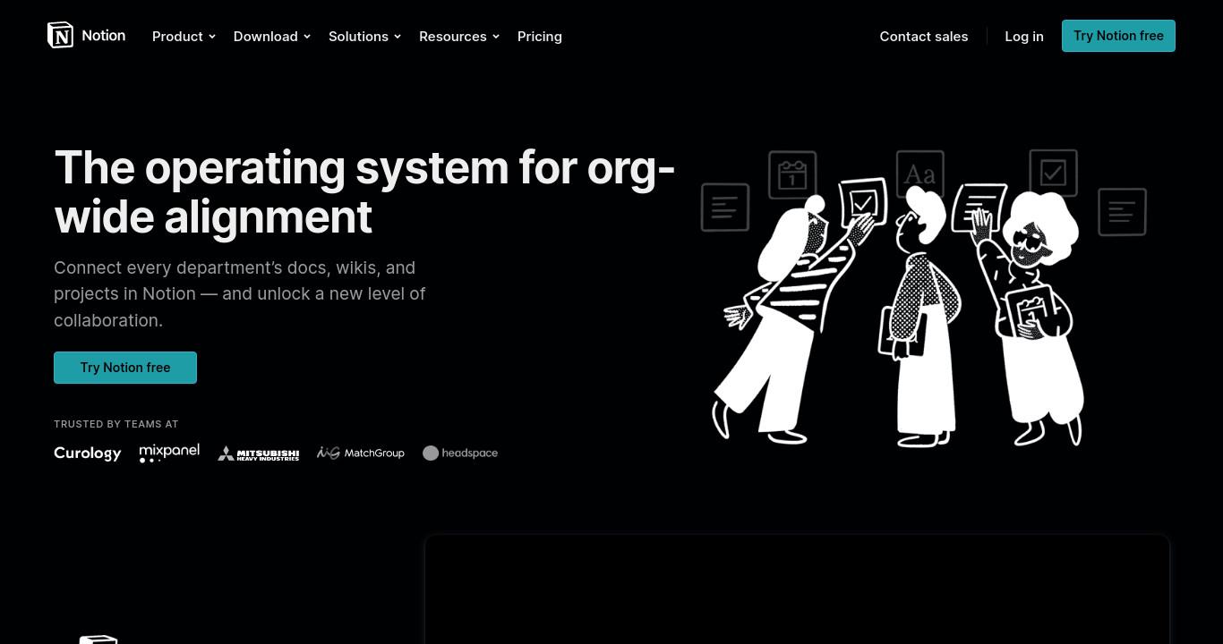The image size is (1223, 644).
Task: Click the Mitsubishi Heavy Industries logo
Action: pyautogui.click(x=259, y=453)
